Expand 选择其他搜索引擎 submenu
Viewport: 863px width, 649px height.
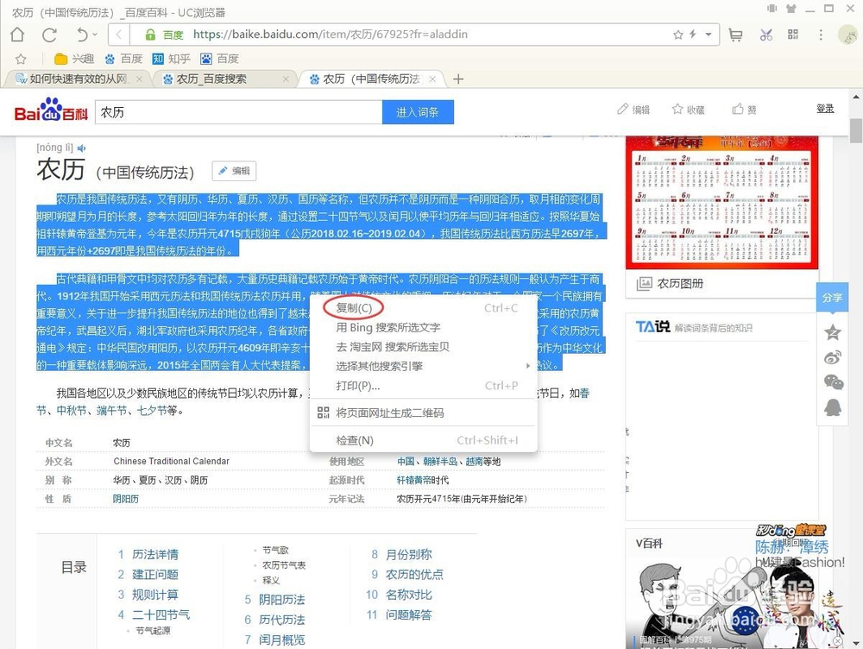pyautogui.click(x=423, y=366)
